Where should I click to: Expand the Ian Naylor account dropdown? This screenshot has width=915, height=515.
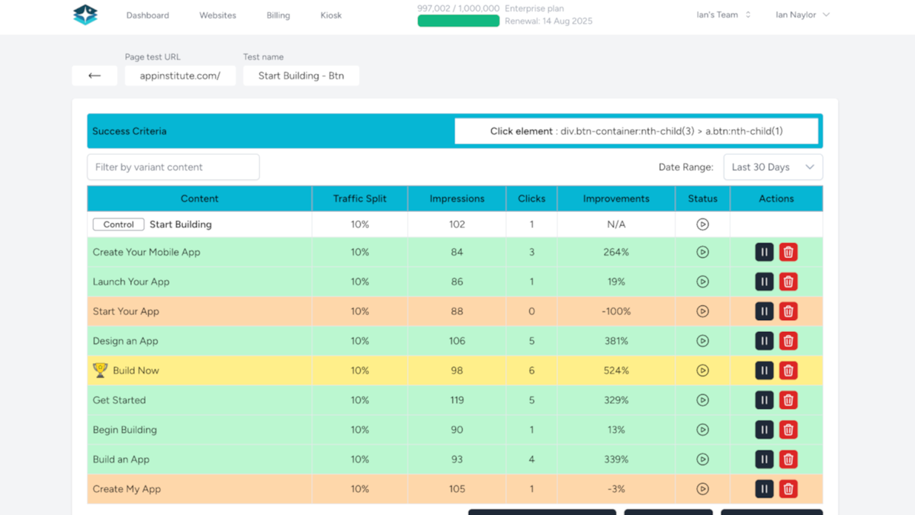pyautogui.click(x=802, y=14)
